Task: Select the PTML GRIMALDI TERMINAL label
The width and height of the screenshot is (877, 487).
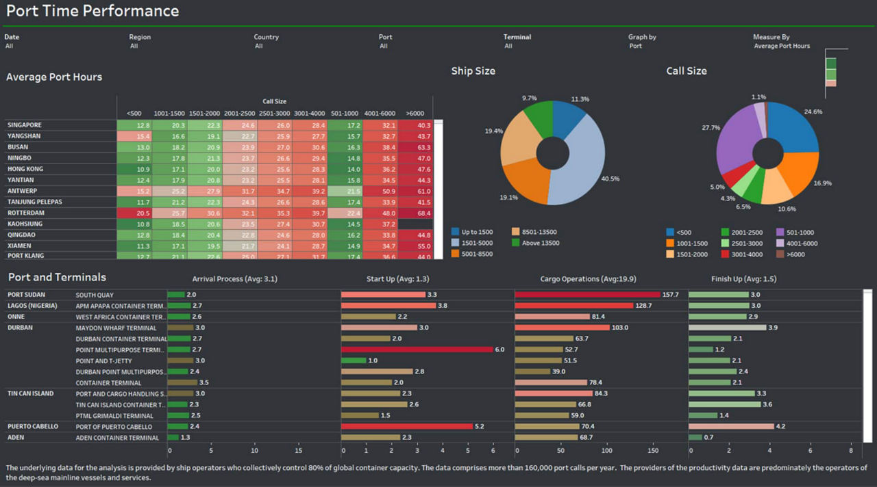Action: tap(114, 415)
